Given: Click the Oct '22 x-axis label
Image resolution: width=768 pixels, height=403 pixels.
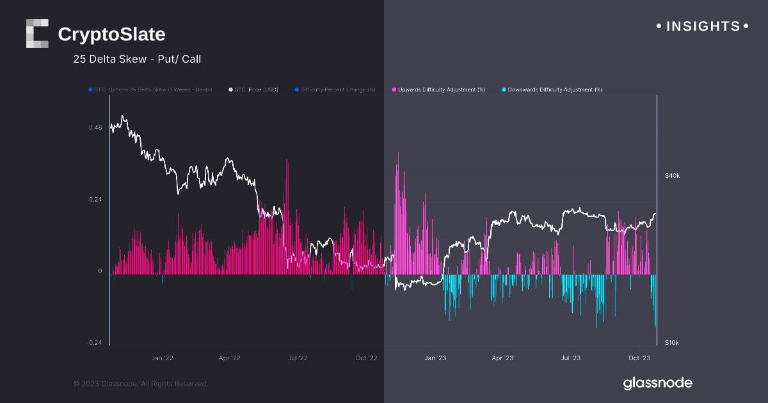Looking at the screenshot, I should coord(367,358).
